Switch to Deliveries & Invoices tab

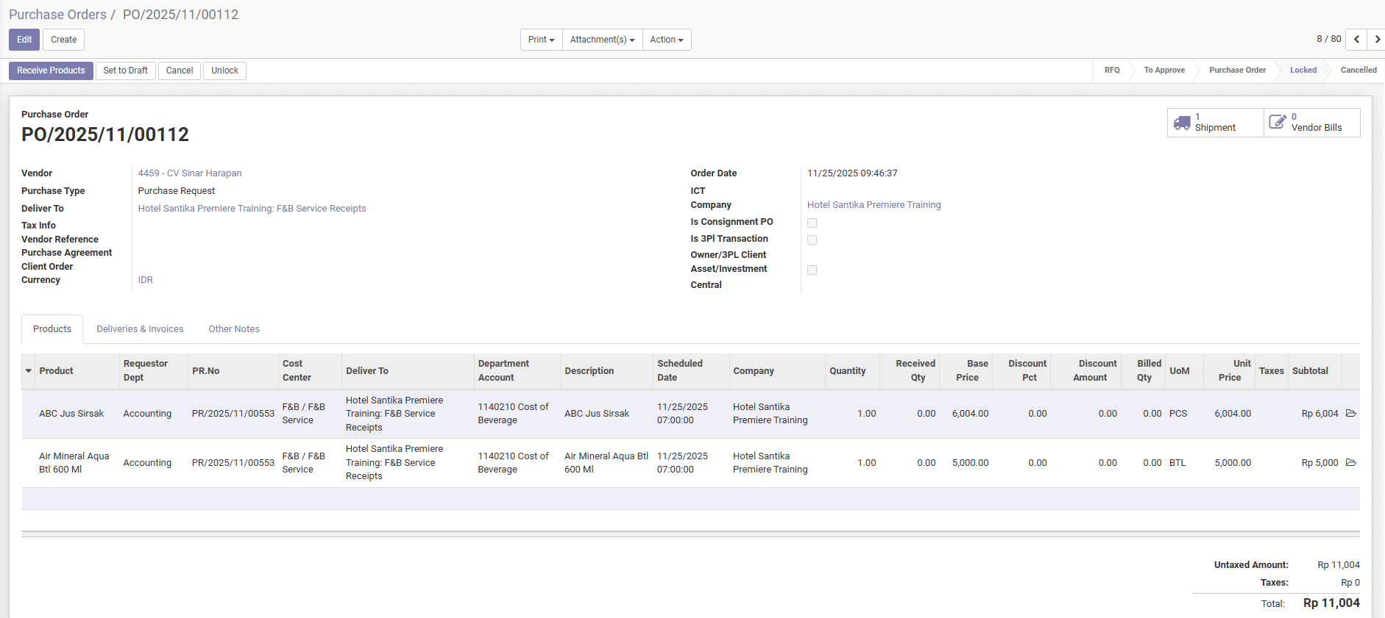click(x=140, y=329)
